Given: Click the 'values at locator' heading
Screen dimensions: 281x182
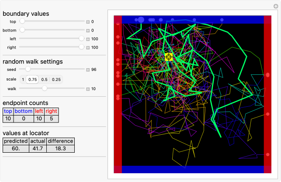Looking at the screenshot, I should click(x=26, y=133).
